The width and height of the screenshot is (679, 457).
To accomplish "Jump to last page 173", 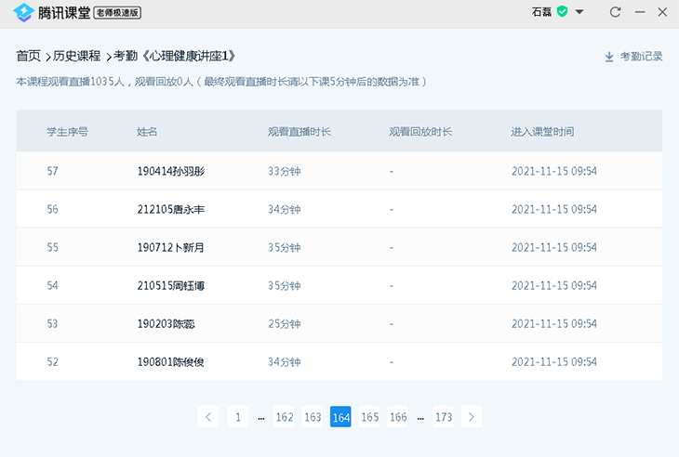I will tap(444, 417).
